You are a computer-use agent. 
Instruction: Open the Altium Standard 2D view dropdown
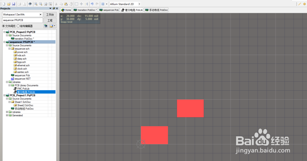[x=139, y=4]
